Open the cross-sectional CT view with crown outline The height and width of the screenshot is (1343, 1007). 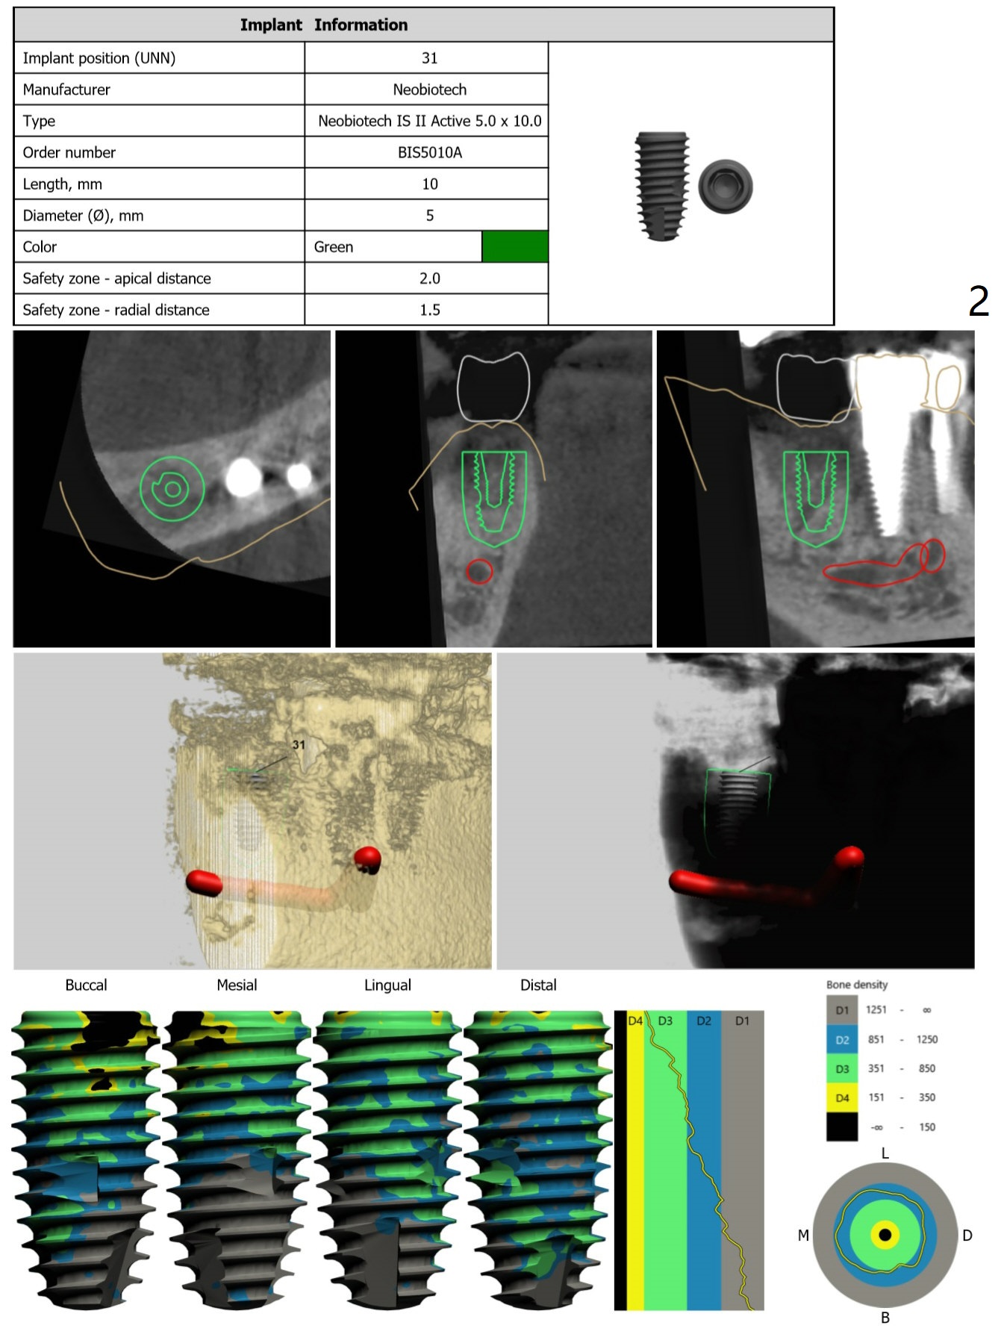493,489
